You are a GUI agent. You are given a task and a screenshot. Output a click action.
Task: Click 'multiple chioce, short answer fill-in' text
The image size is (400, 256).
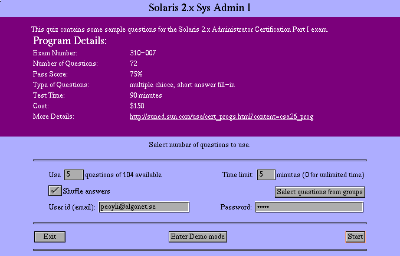182,85
